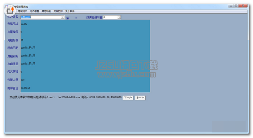Maximize the rental management window

(236, 6)
